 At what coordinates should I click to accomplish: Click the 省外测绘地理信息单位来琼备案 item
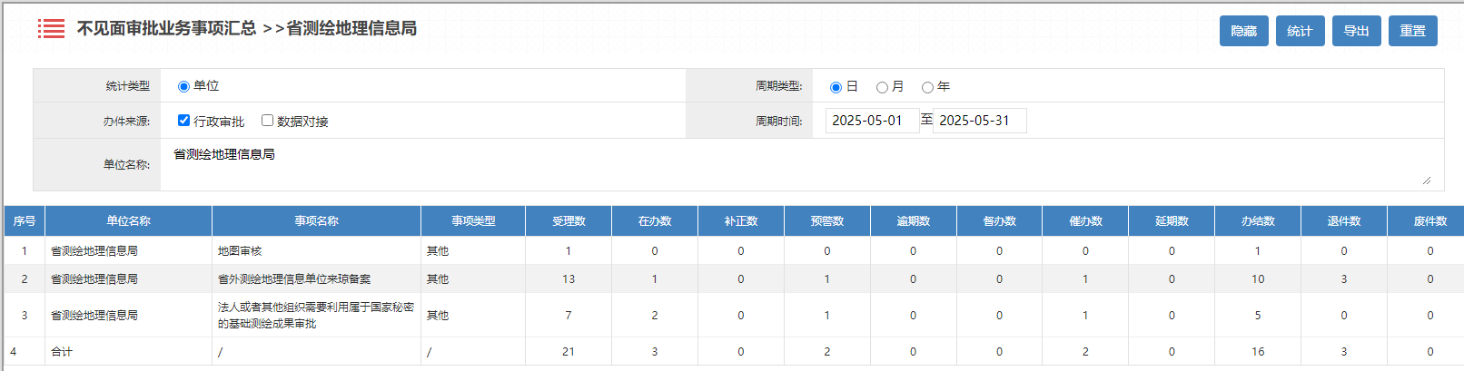[x=294, y=279]
